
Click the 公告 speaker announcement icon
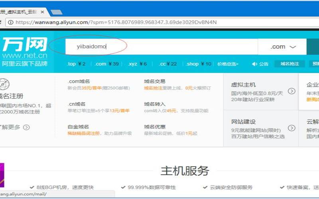coord(254,64)
